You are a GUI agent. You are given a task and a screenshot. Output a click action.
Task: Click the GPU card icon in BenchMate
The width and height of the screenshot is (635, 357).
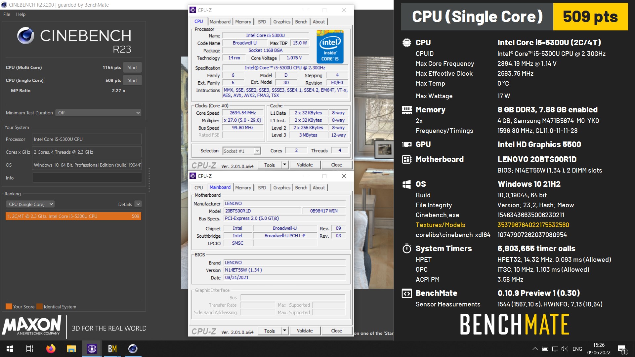407,144
